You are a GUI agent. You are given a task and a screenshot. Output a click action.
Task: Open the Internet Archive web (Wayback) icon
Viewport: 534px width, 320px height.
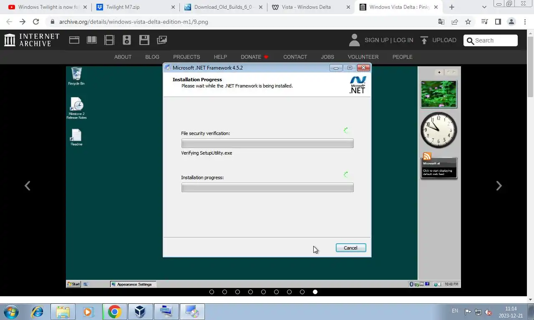pyautogui.click(x=74, y=40)
